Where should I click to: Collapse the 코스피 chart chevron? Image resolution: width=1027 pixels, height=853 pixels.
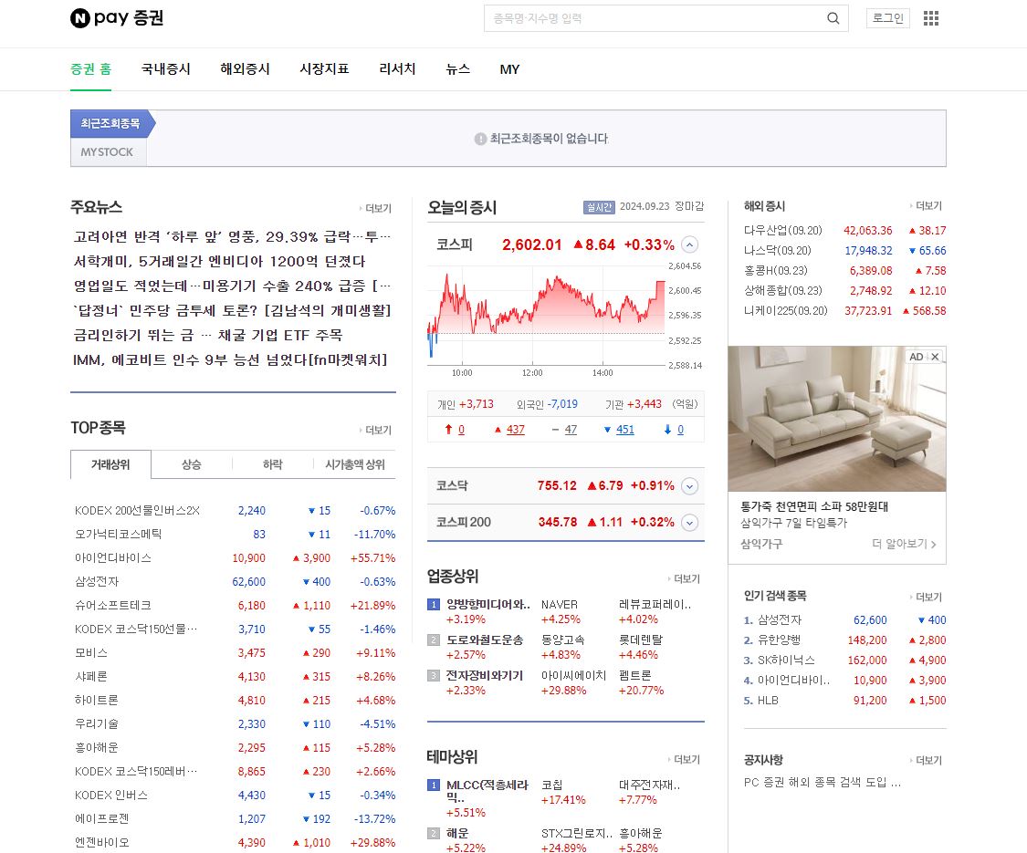(x=689, y=244)
